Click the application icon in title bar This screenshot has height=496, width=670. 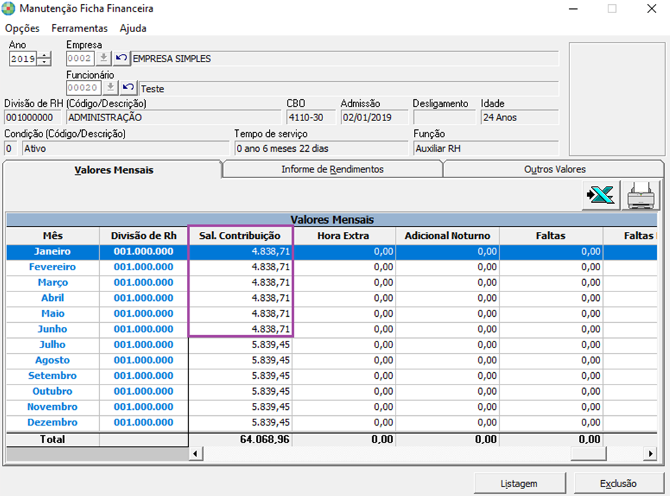tap(8, 8)
